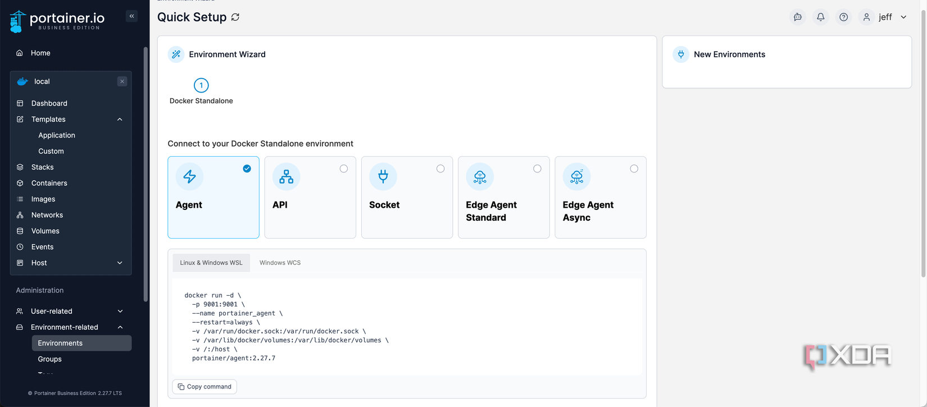This screenshot has width=927, height=407.
Task: Click the Home icon in sidebar
Action: [20, 53]
